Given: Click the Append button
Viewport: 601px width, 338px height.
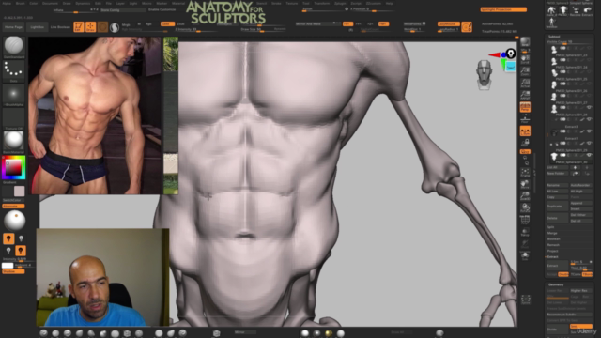Looking at the screenshot, I should coord(581,203).
